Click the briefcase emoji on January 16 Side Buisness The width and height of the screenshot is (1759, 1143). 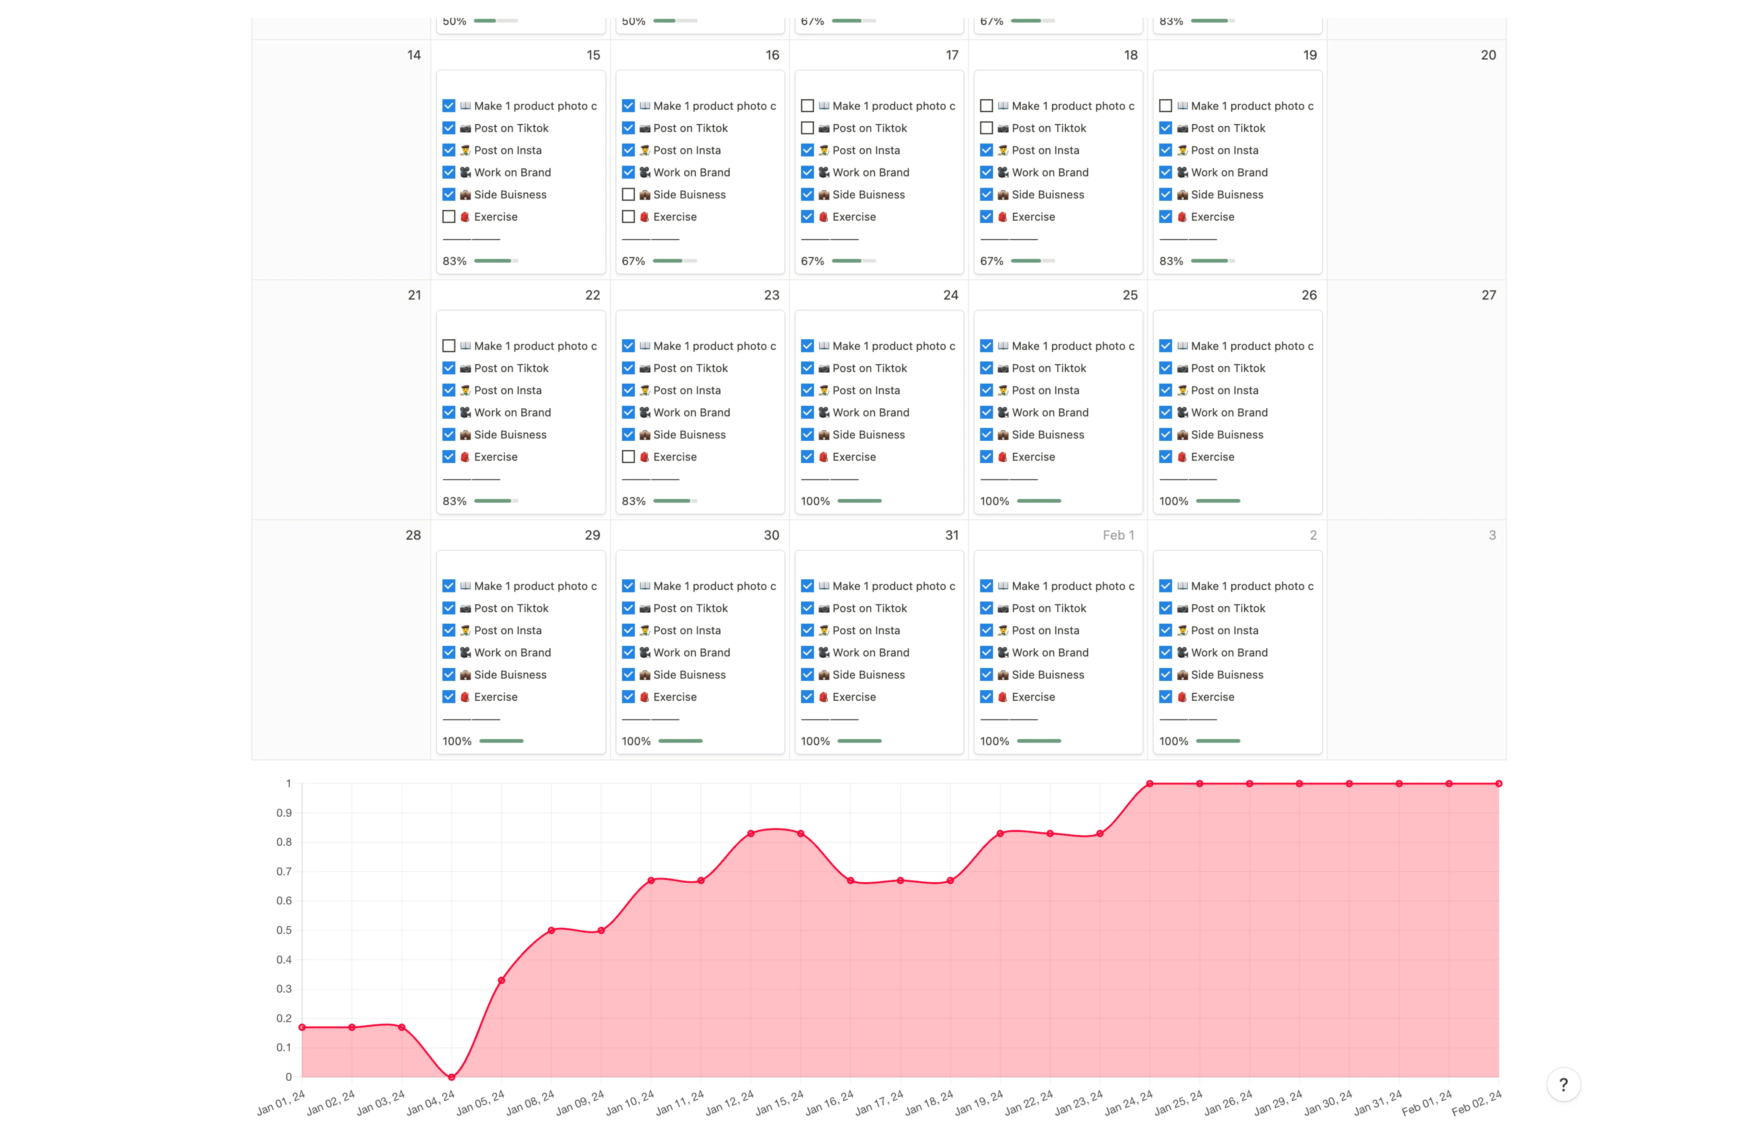pyautogui.click(x=645, y=194)
